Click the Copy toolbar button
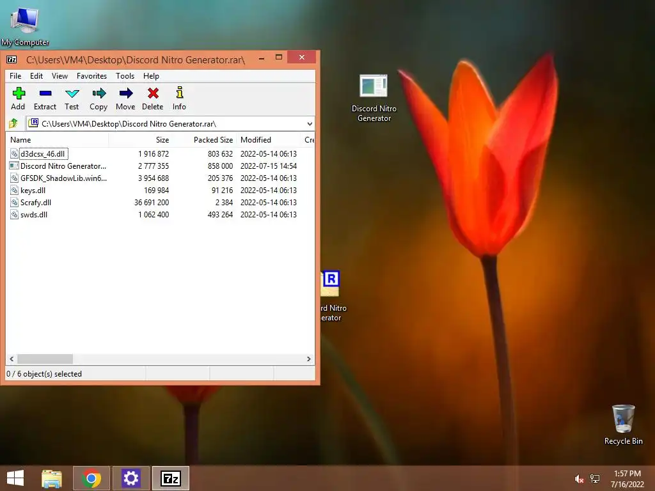The width and height of the screenshot is (655, 491). point(99,99)
